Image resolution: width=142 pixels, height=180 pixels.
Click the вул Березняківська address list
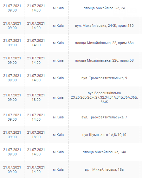point(104,97)
